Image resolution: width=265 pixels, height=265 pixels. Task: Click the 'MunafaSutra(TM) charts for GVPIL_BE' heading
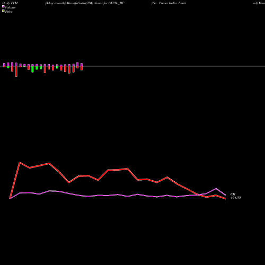(95, 3)
